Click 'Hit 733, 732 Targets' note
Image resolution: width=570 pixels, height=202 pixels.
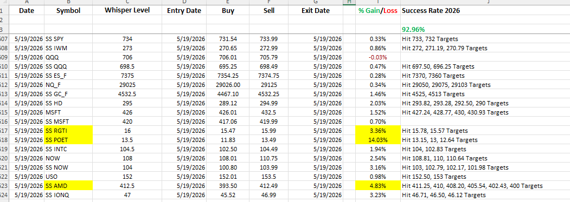coord(430,39)
